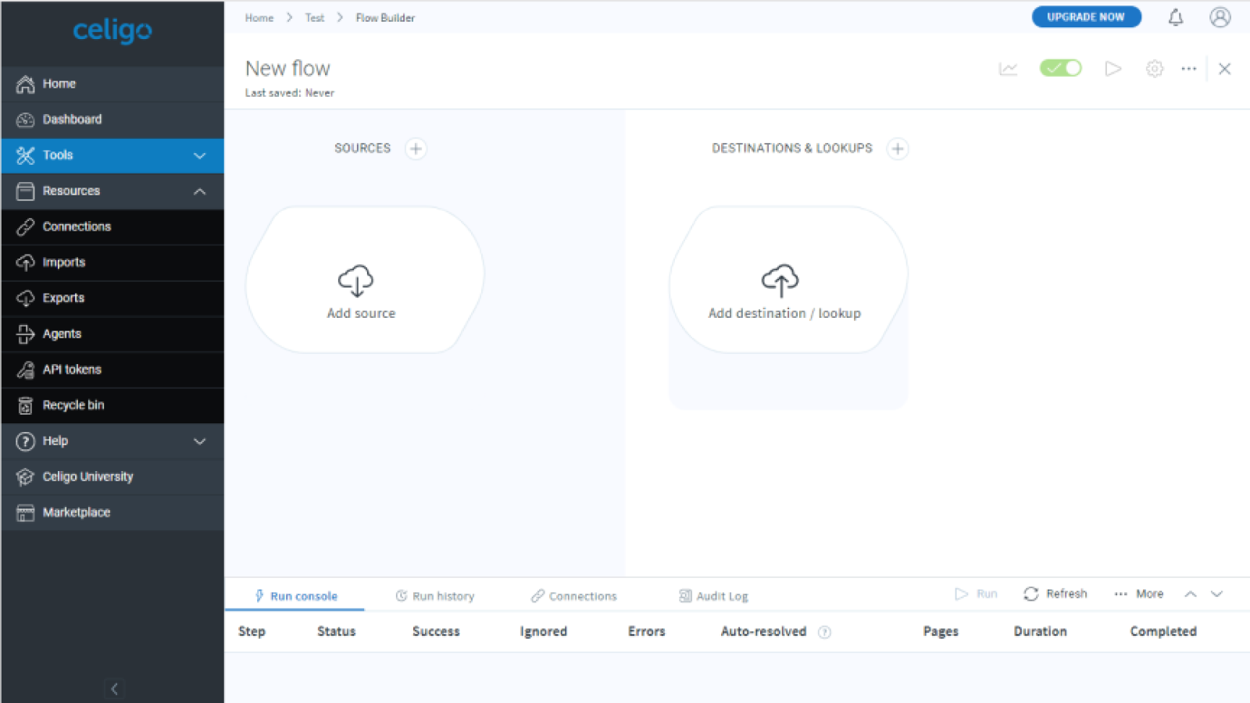This screenshot has height=703, width=1250.
Task: Click the Pages column header
Action: [x=941, y=631]
